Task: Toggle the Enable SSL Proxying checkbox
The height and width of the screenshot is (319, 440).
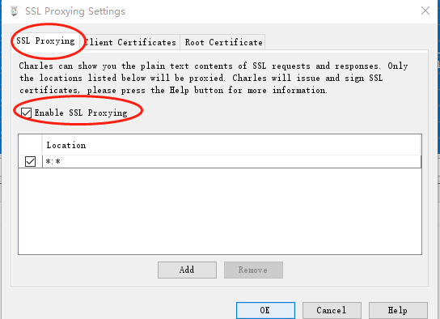Action: [x=26, y=113]
